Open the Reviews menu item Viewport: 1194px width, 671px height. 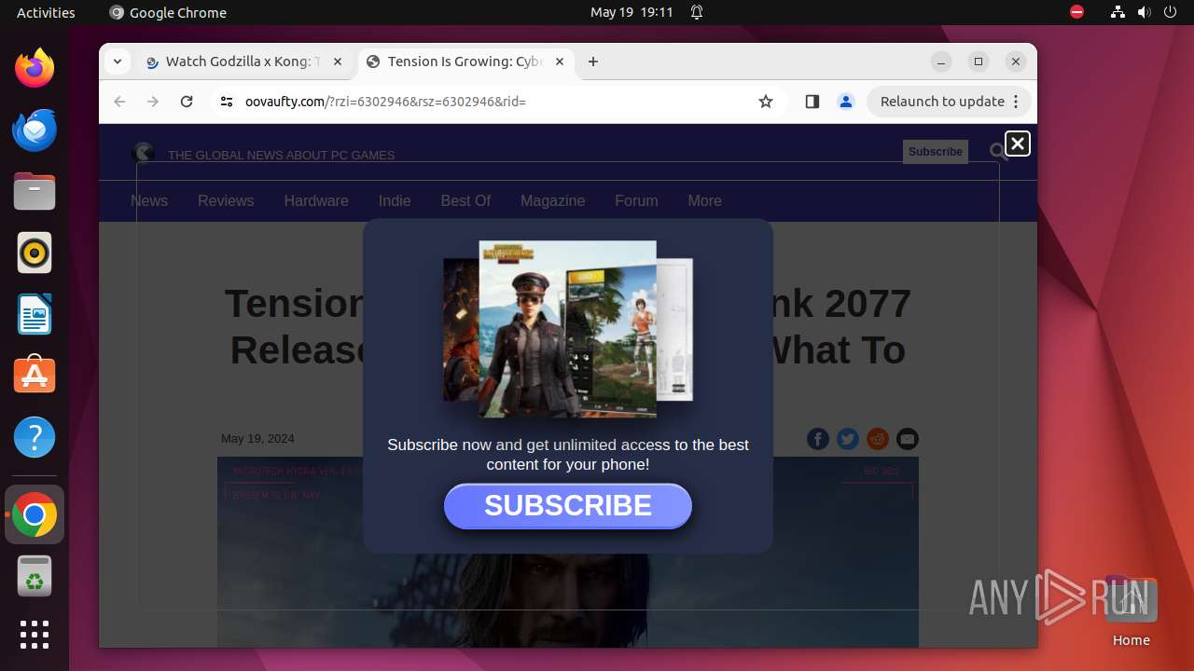tap(226, 200)
